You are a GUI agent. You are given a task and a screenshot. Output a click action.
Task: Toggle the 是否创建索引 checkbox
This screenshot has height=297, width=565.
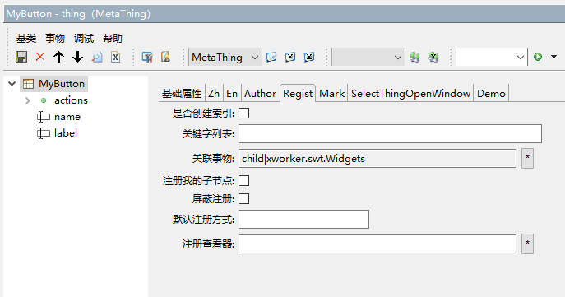244,114
